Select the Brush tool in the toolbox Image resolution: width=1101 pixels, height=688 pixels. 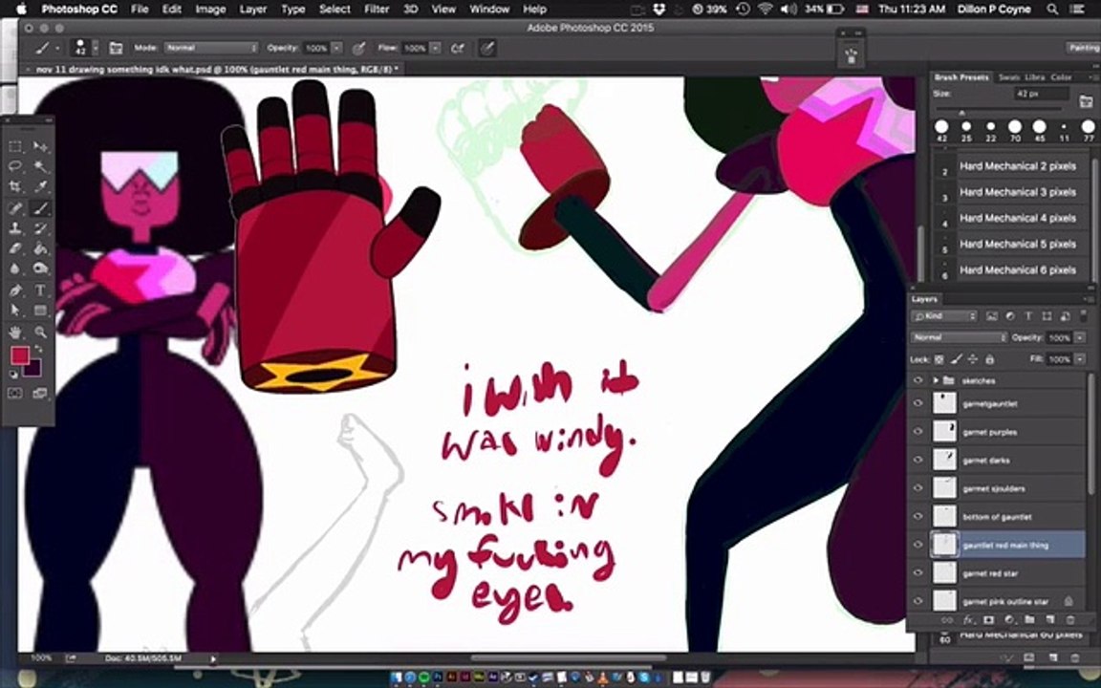[41, 207]
